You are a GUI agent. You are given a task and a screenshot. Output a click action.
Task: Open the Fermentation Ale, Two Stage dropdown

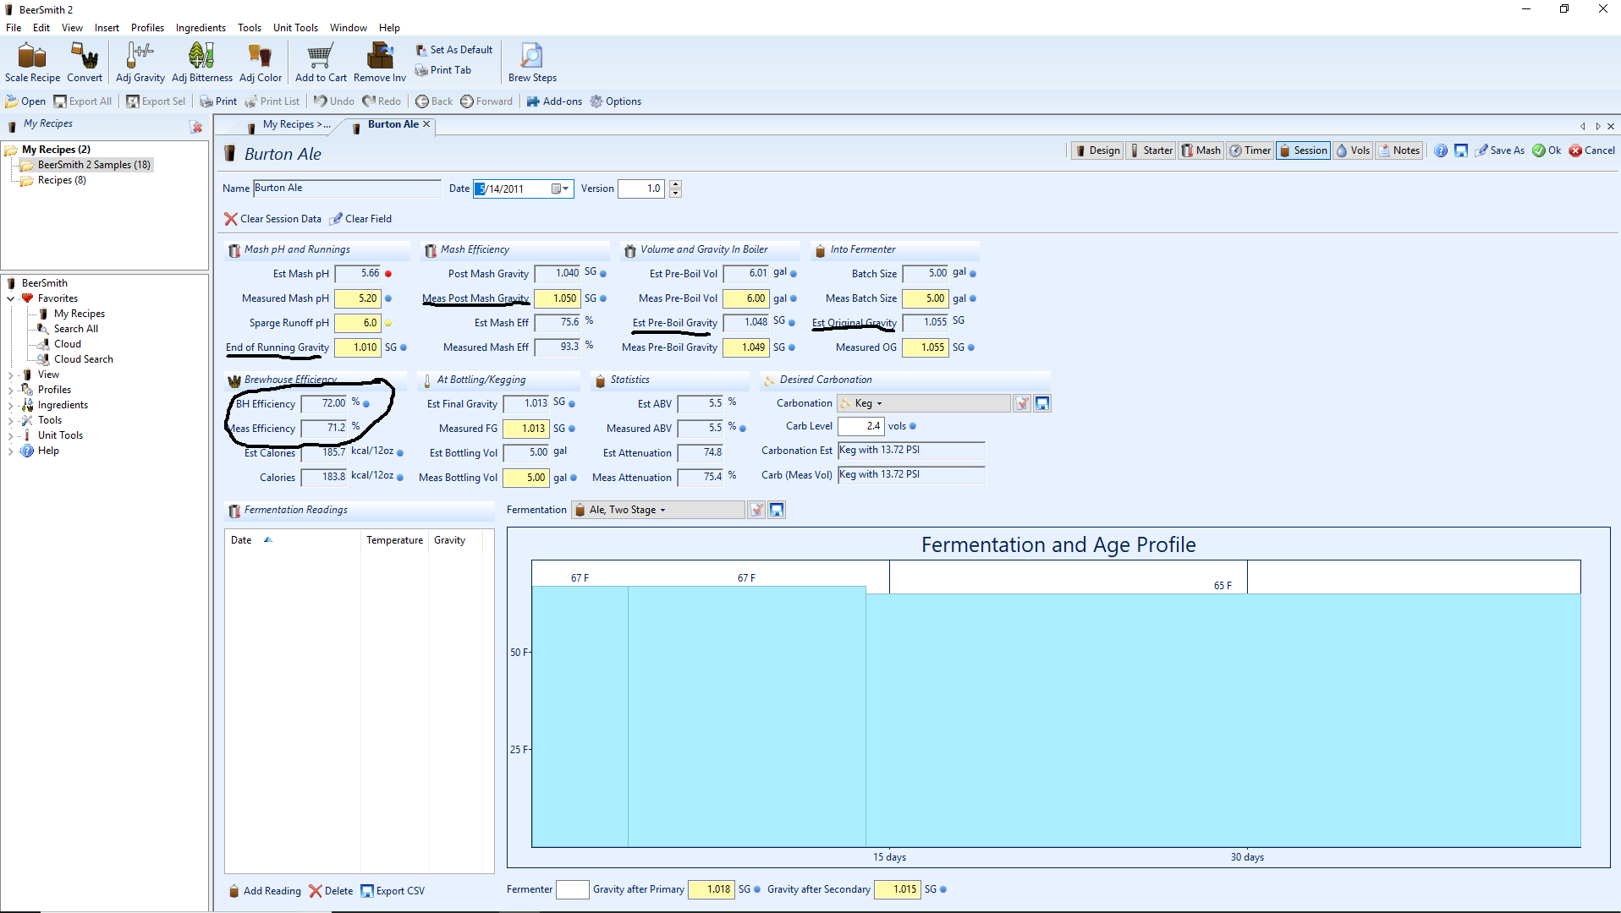point(658,510)
